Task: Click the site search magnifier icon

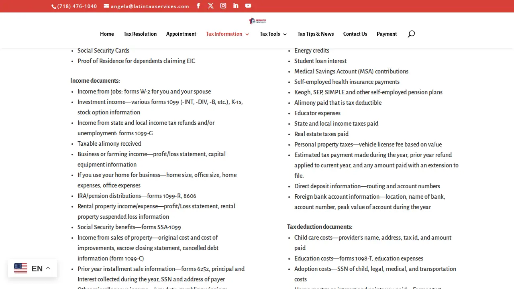Action: pyautogui.click(x=411, y=34)
